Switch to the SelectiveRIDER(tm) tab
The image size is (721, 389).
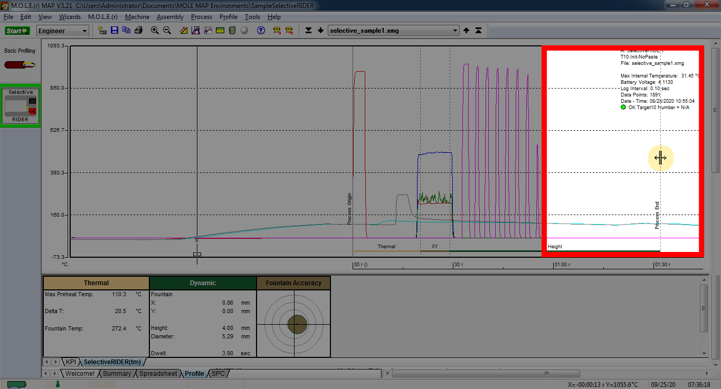tap(112, 362)
